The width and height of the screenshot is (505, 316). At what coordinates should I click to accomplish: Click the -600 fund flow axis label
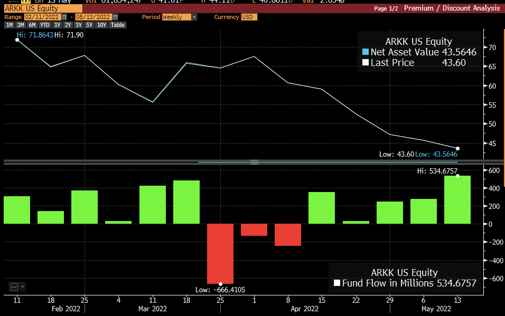496,279
